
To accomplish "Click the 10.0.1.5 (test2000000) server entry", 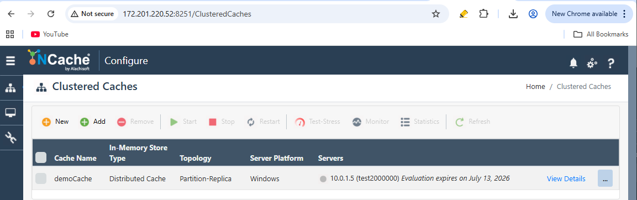I will tap(365, 178).
